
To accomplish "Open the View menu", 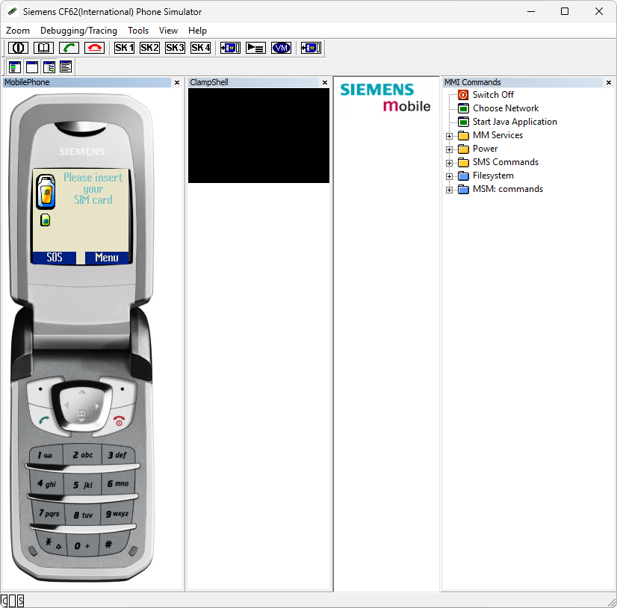I will point(168,31).
